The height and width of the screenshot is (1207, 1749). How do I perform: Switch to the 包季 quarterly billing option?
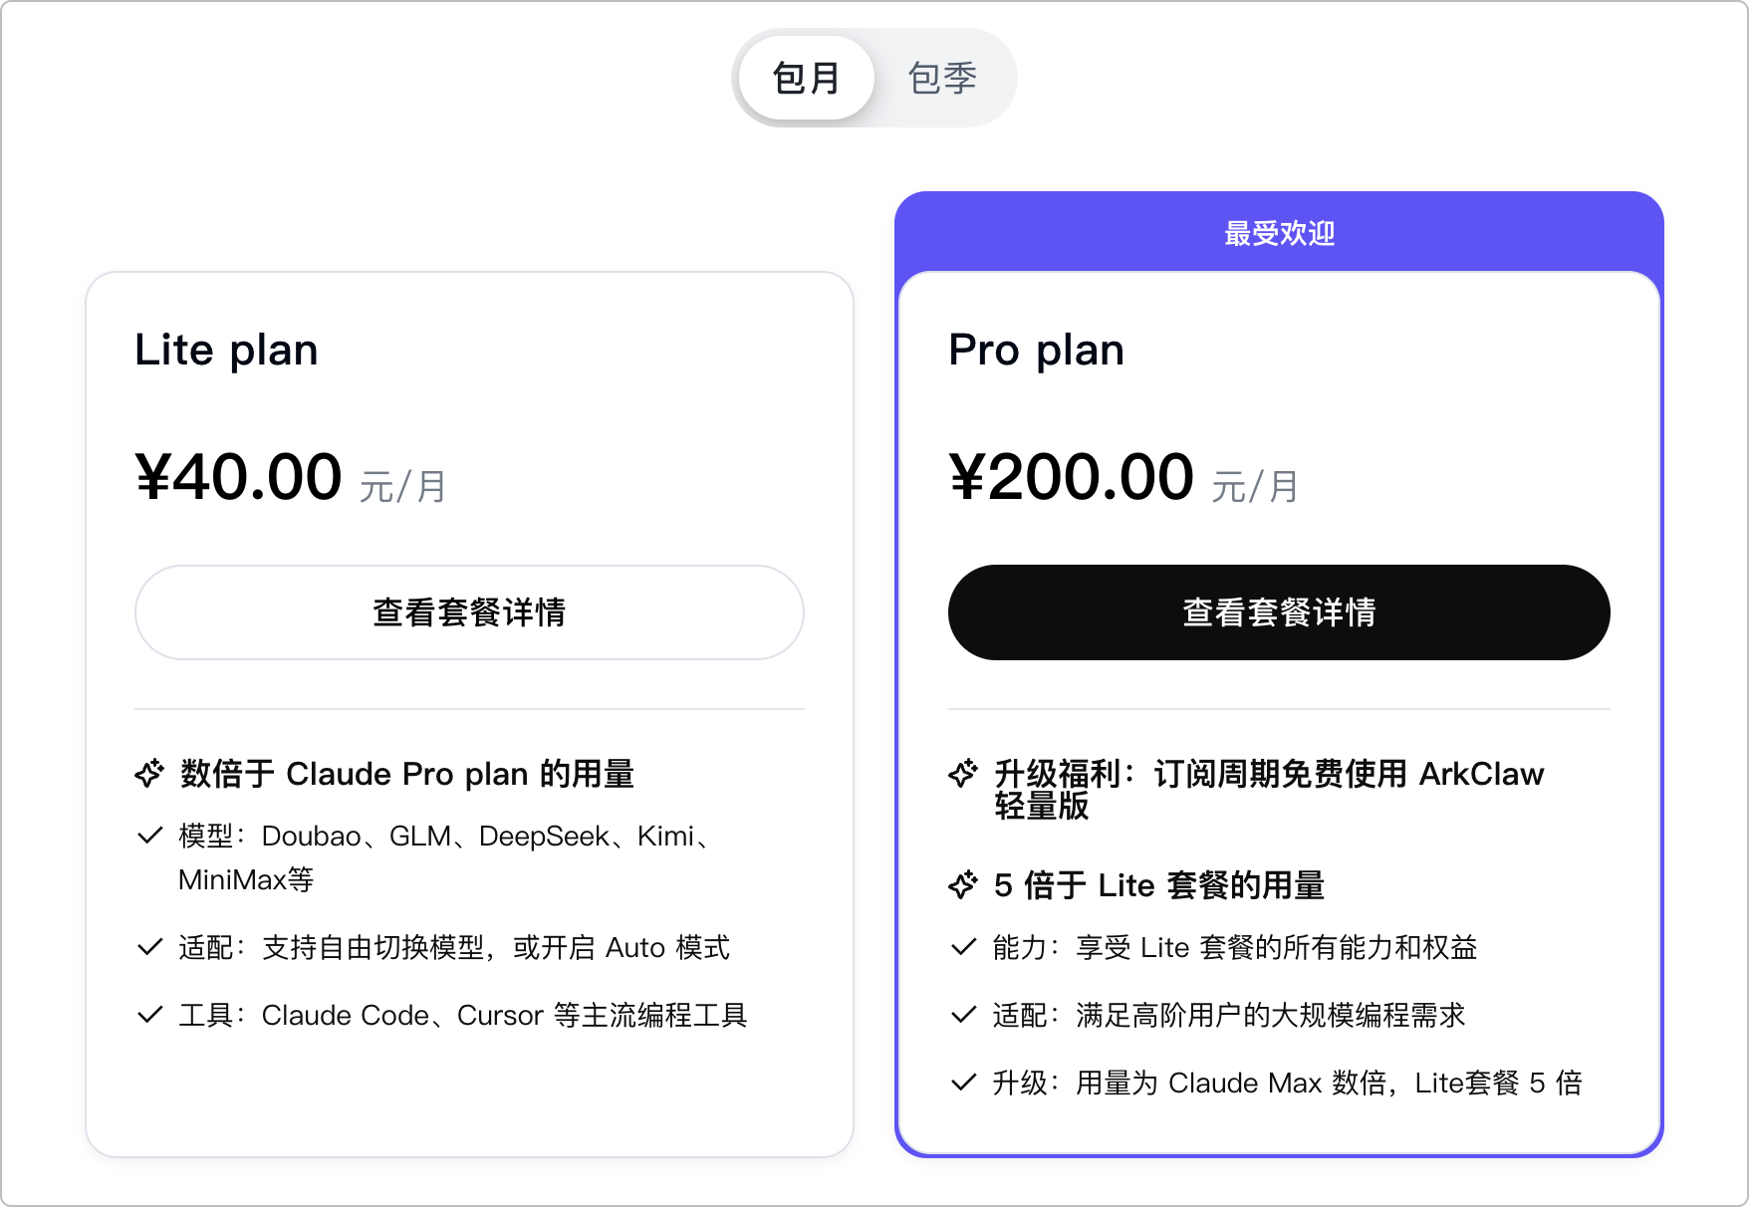[x=942, y=78]
